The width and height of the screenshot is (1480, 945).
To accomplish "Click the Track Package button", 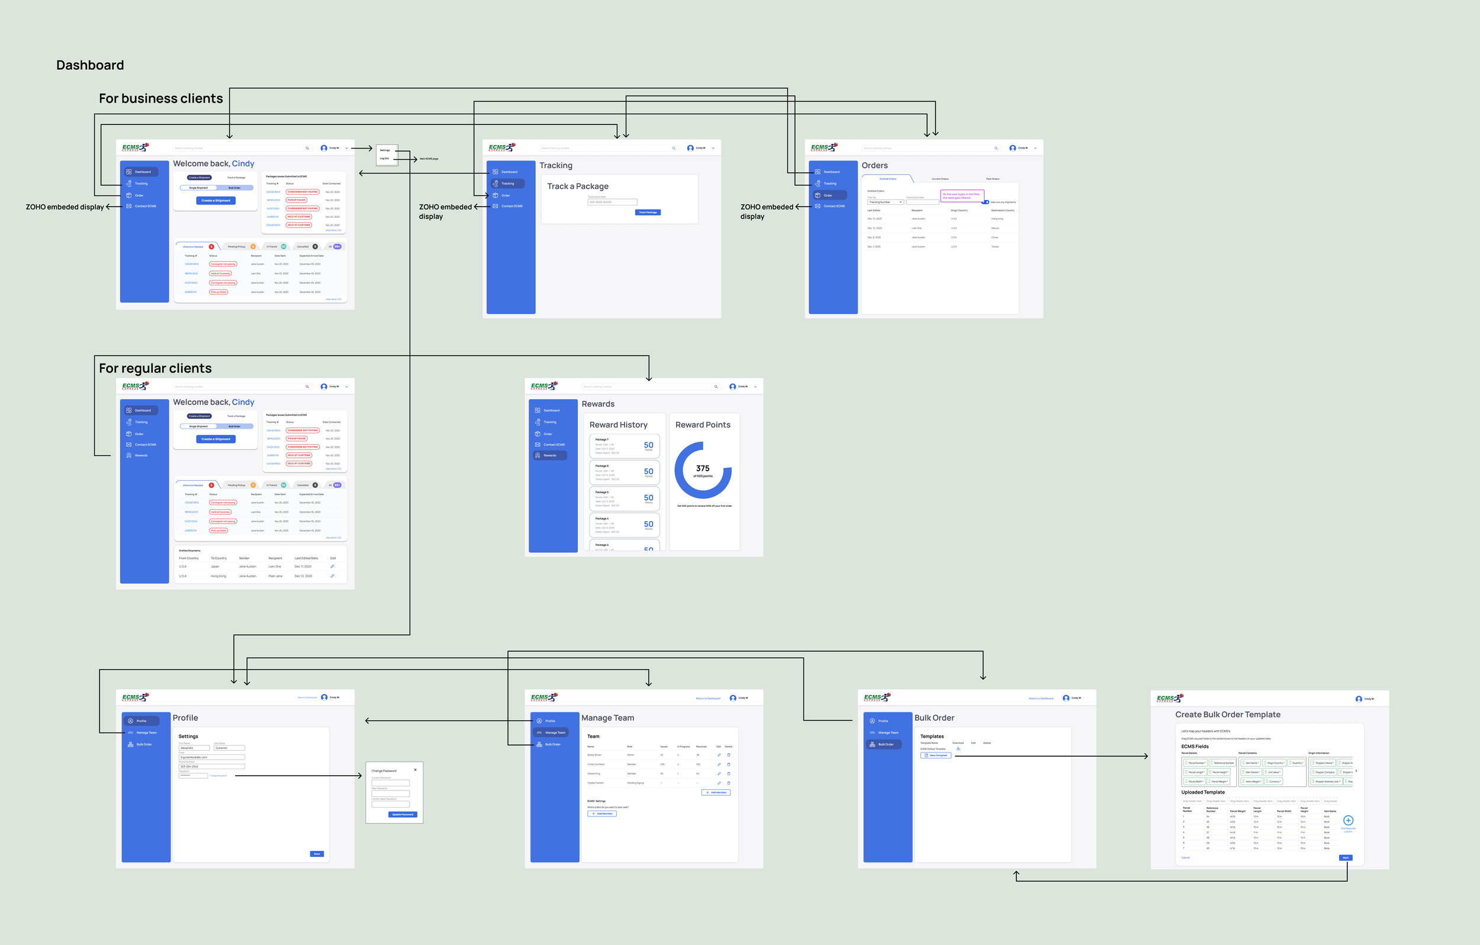I will coord(648,212).
